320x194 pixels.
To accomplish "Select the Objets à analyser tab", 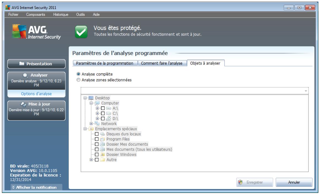I will pos(205,63).
